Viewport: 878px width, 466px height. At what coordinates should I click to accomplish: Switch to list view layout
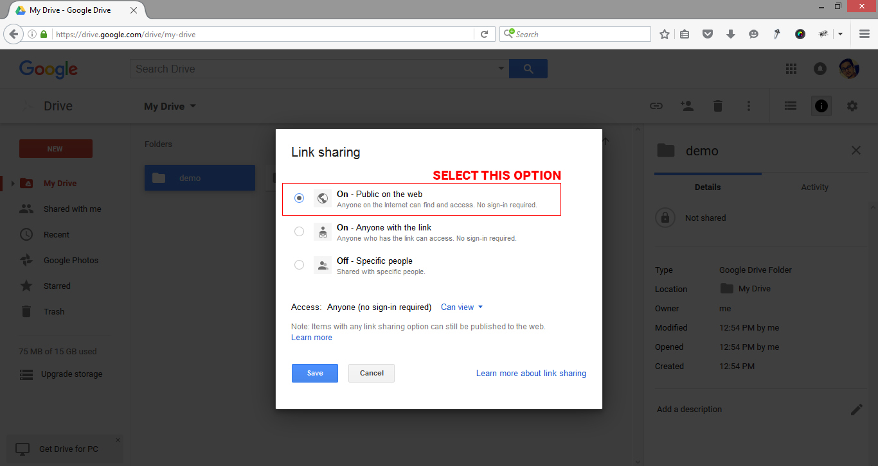click(x=790, y=105)
